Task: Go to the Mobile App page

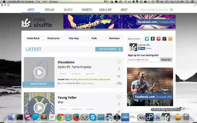Action: pyautogui.click(x=105, y=10)
